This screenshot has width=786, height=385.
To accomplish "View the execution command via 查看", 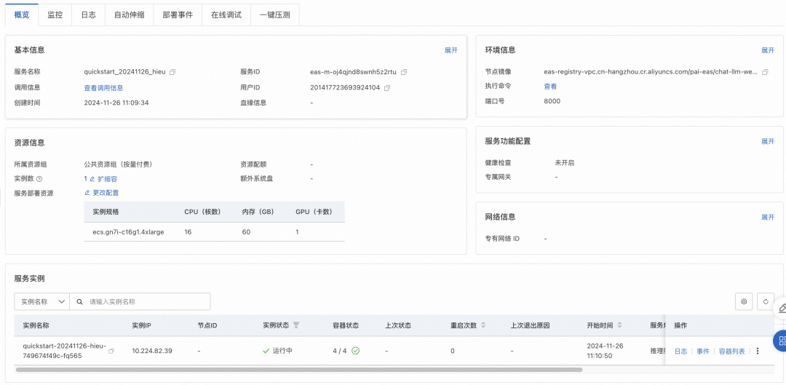I will (x=550, y=86).
